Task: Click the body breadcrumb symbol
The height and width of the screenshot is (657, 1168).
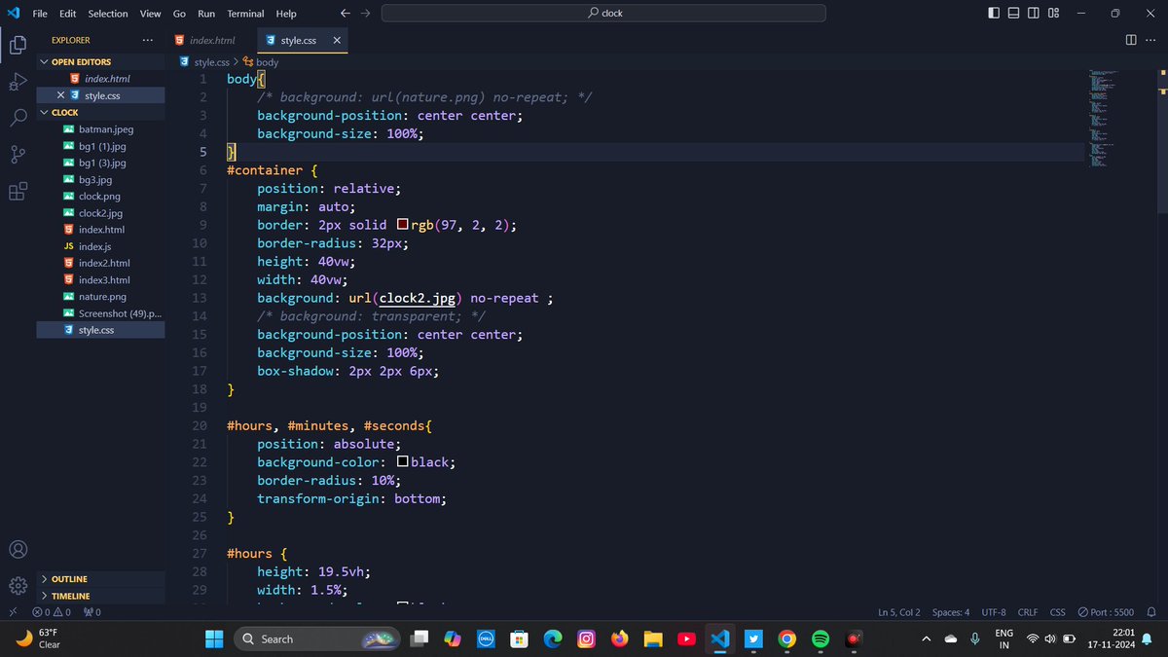Action: (260, 62)
